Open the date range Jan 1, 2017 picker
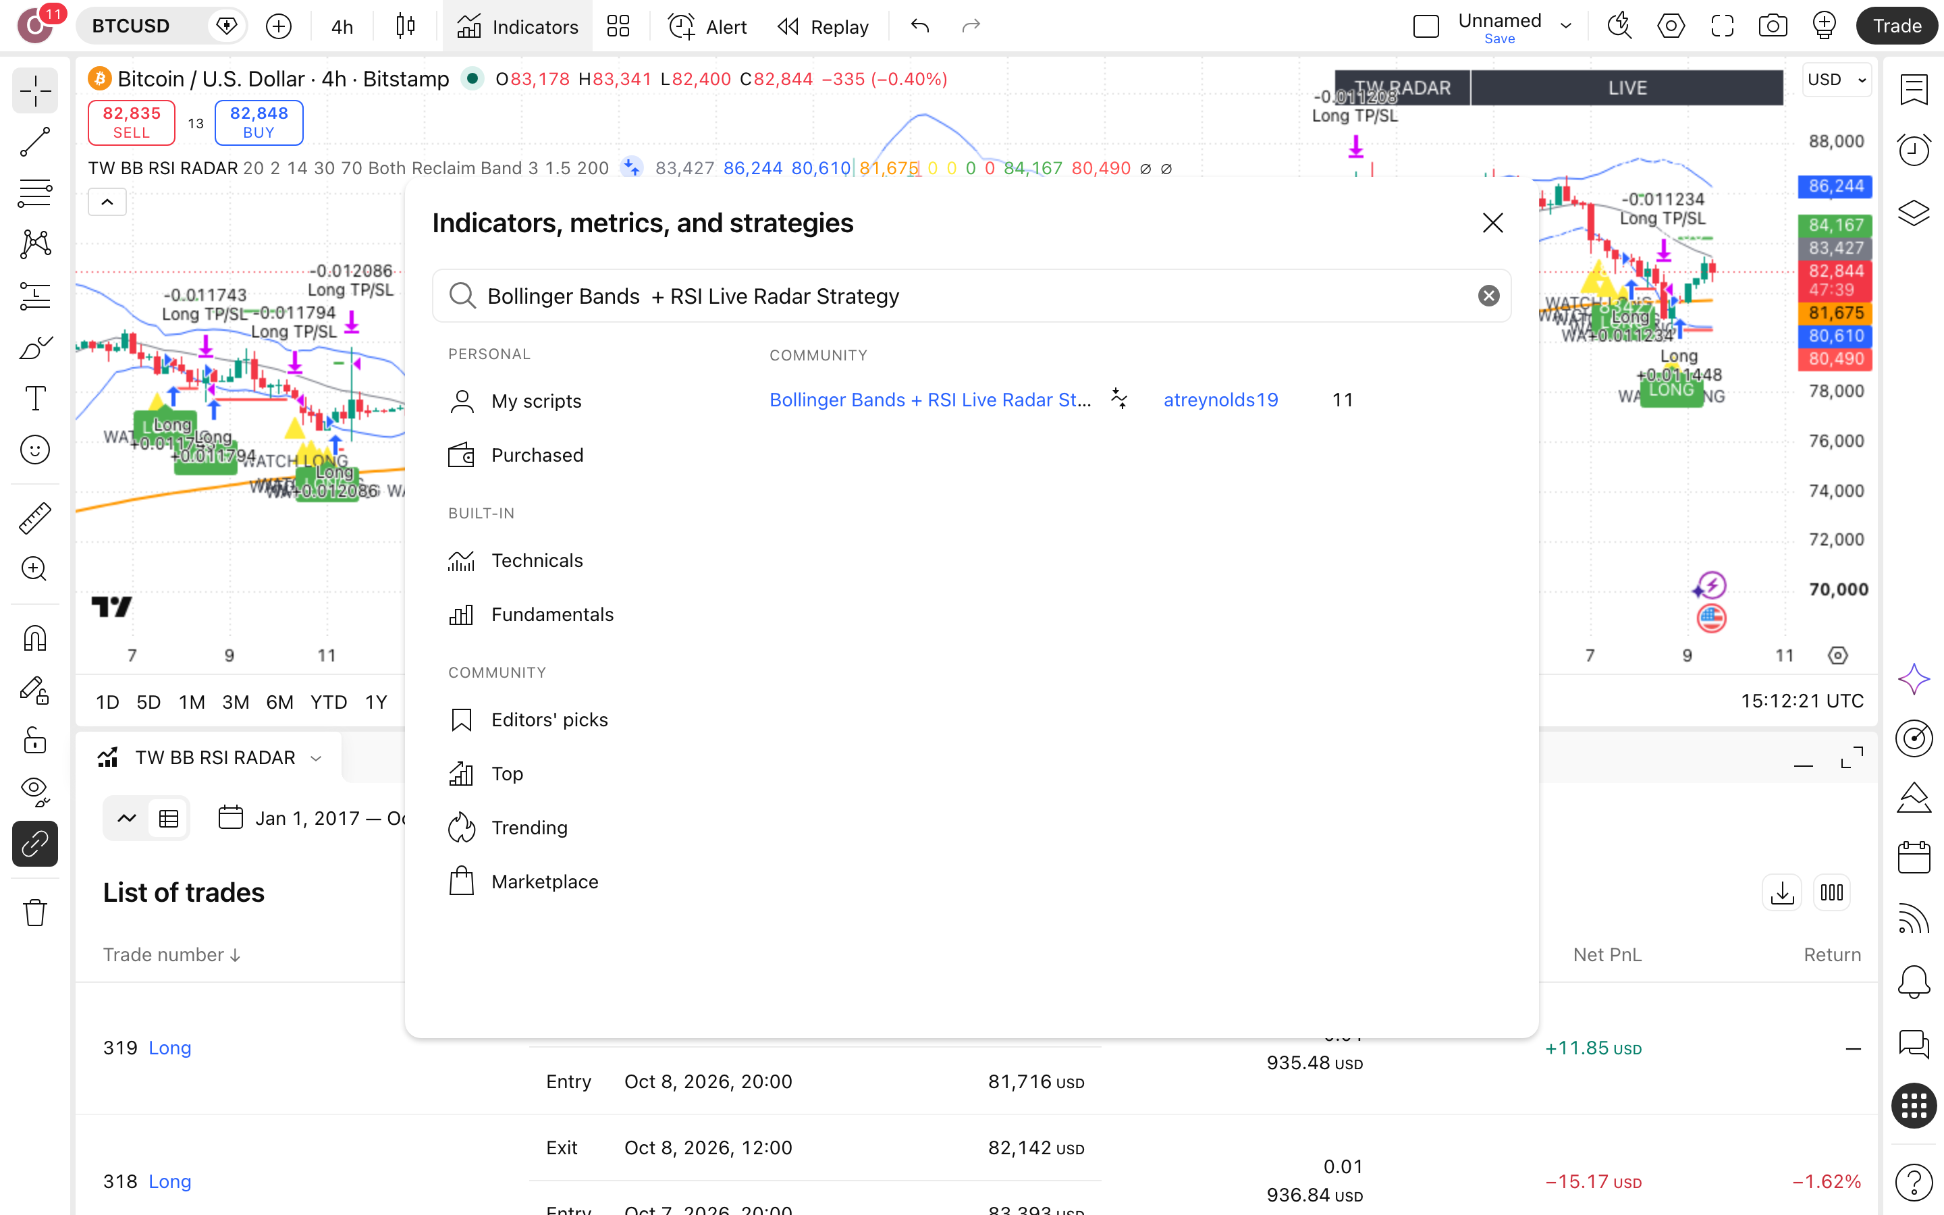The image size is (1944, 1215). pos(313,818)
